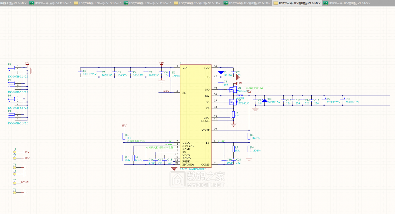395x214 pixels.
Task: Select diode D1 symbol
Action: [x=221, y=72]
